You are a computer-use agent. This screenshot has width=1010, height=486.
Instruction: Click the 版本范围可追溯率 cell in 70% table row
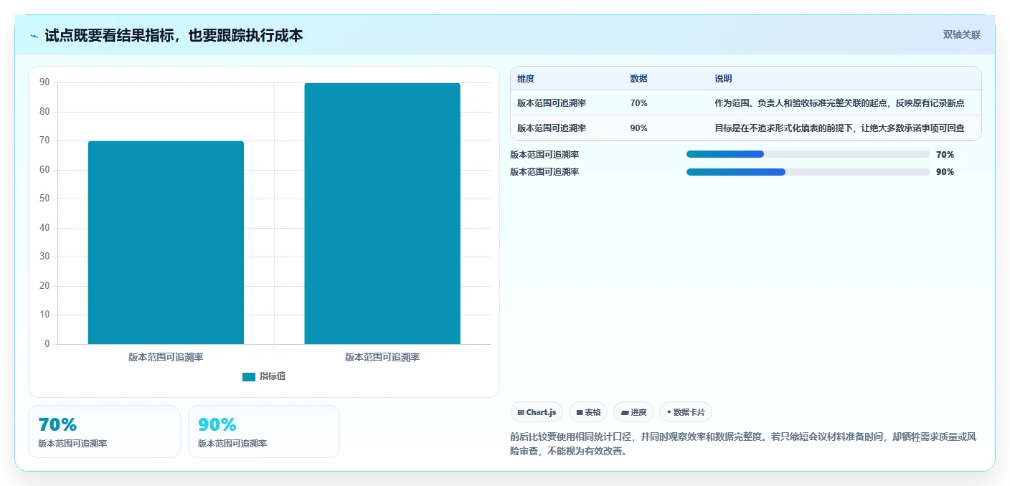tap(552, 103)
